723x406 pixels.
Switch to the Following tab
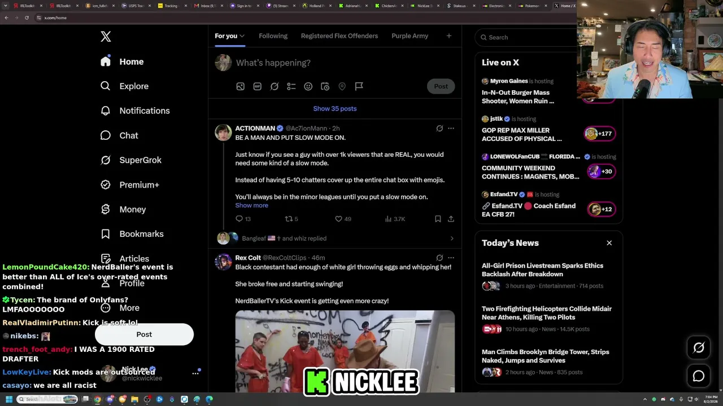(273, 36)
